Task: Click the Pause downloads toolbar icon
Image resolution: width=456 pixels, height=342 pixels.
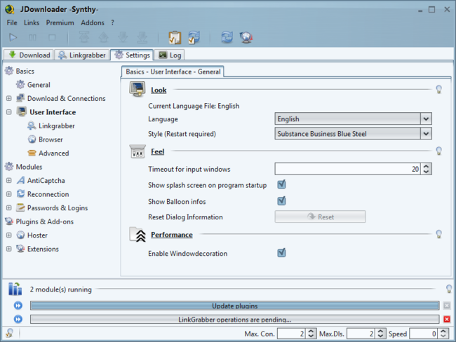Action: [32, 37]
